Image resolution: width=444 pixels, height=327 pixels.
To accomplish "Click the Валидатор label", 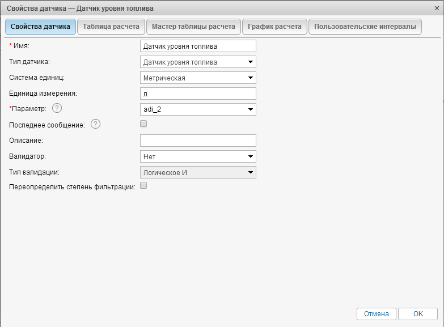I will (27, 156).
